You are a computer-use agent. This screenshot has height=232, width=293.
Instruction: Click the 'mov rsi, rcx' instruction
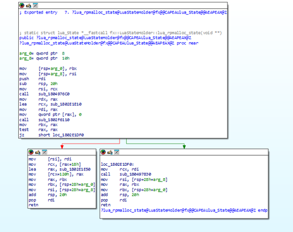point(38,89)
